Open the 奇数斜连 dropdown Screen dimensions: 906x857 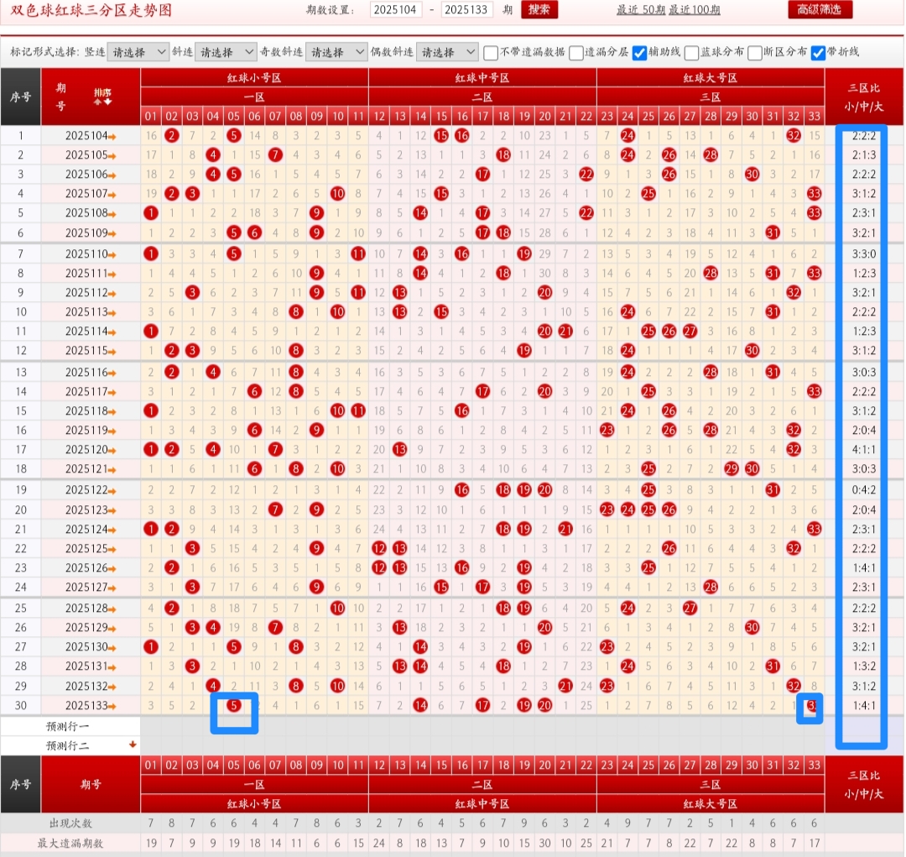[x=336, y=52]
